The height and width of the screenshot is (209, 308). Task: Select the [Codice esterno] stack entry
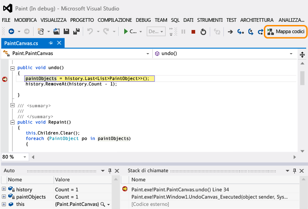coord(150,204)
